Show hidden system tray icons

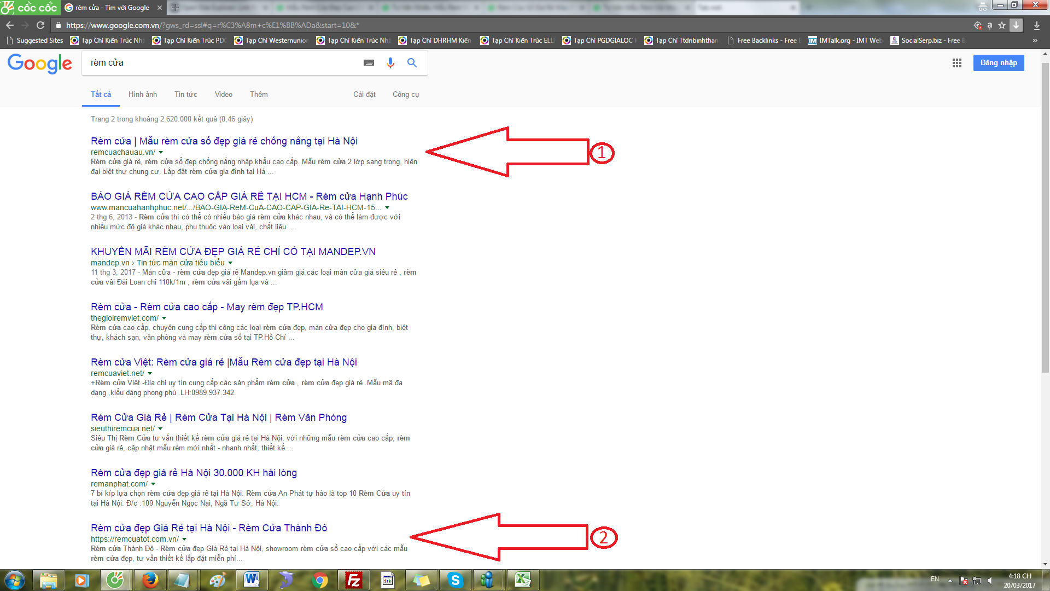pyautogui.click(x=950, y=581)
